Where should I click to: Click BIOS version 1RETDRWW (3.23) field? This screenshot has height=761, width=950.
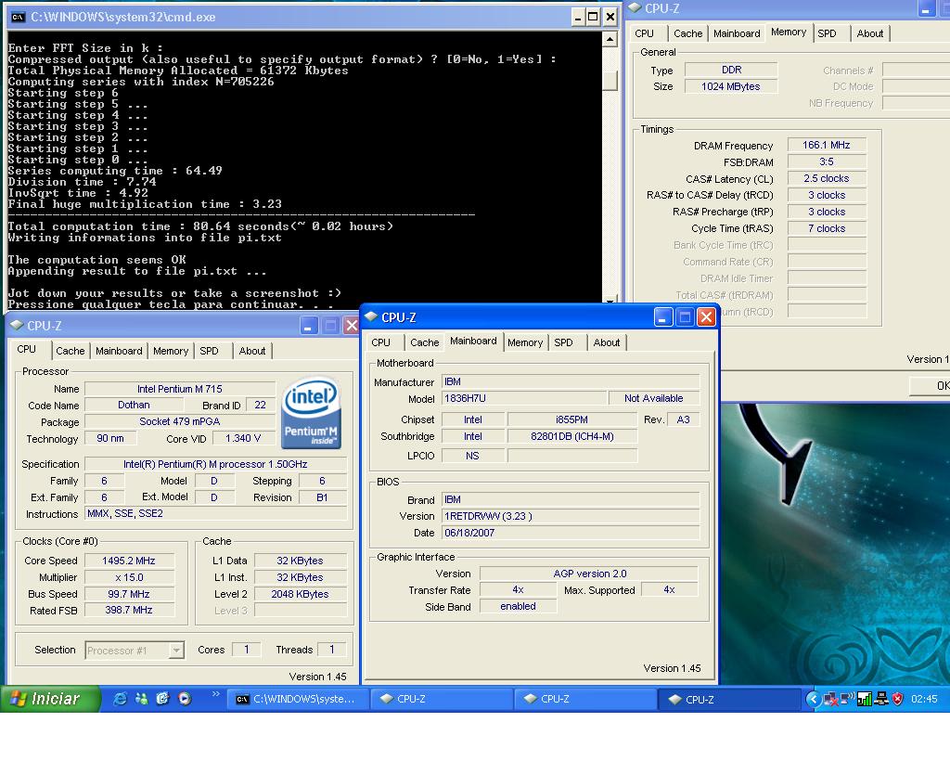[571, 516]
